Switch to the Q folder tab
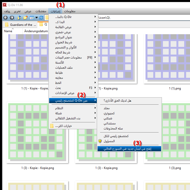 43,24
